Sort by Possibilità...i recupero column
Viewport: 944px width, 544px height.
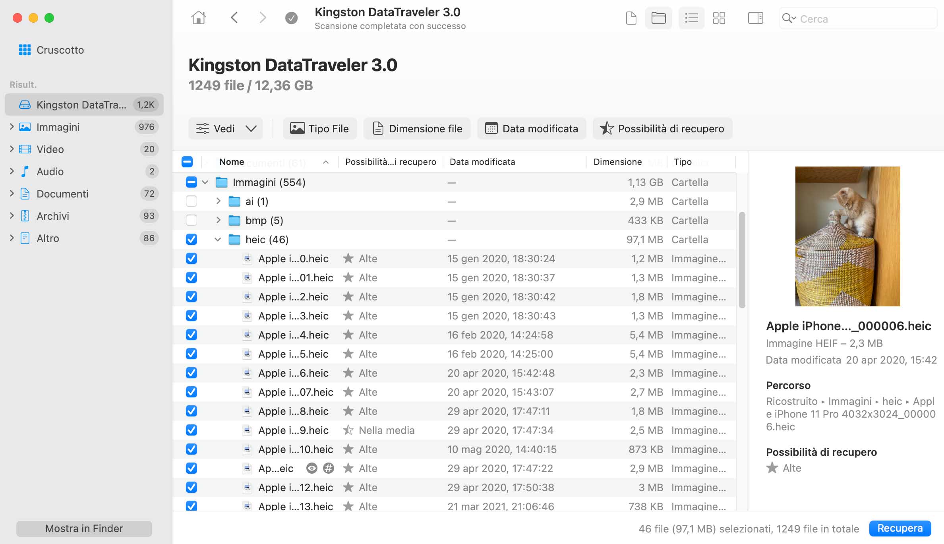pos(391,162)
